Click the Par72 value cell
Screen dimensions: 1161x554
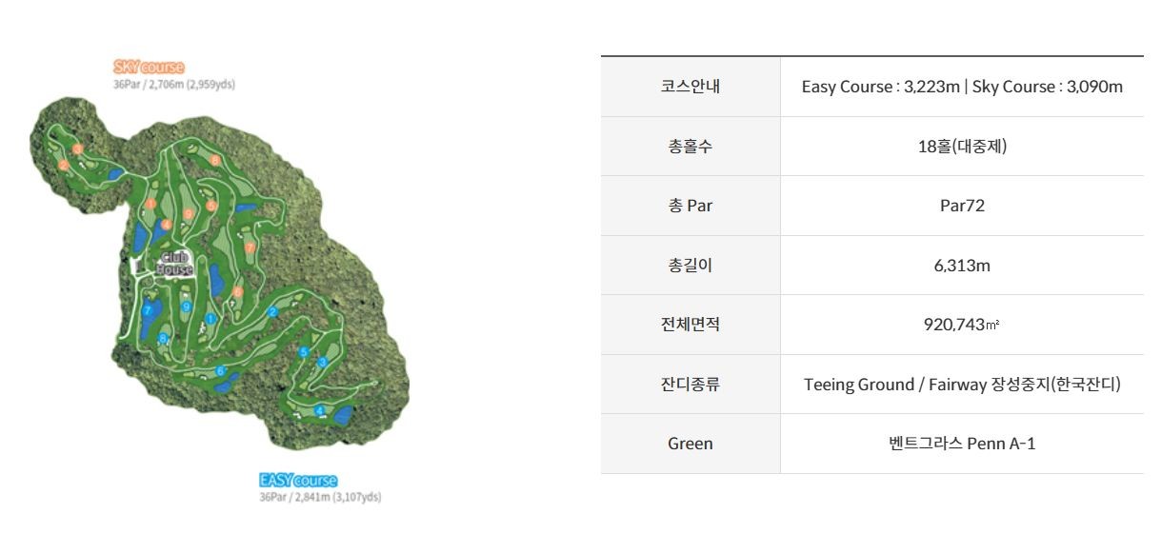coord(962,206)
